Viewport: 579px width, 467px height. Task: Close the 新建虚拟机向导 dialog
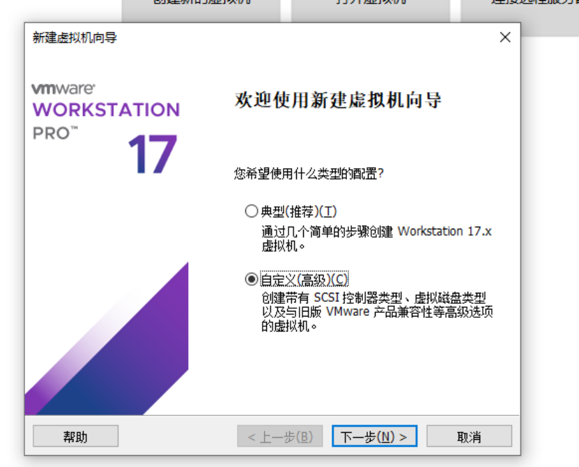pos(504,38)
